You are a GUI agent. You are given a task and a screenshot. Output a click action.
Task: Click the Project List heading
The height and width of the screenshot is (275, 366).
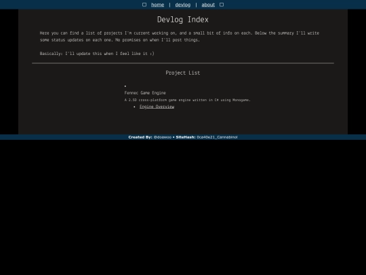tap(183, 73)
